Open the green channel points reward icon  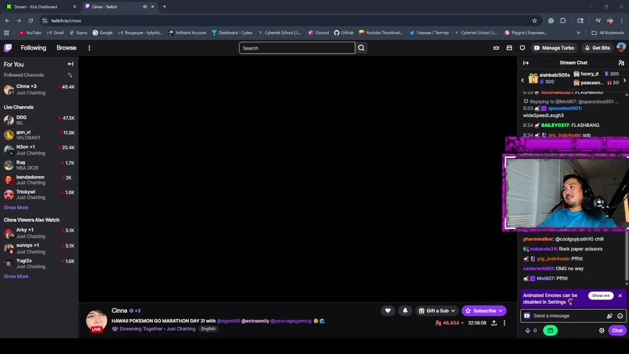point(550,330)
